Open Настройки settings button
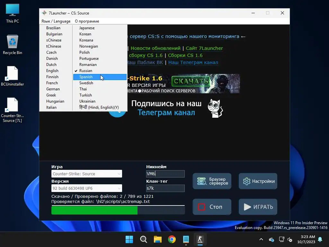 coord(258,181)
